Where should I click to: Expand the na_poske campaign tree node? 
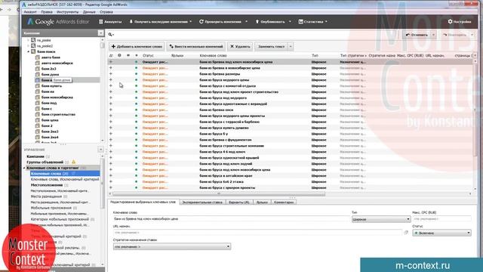pos(29,40)
